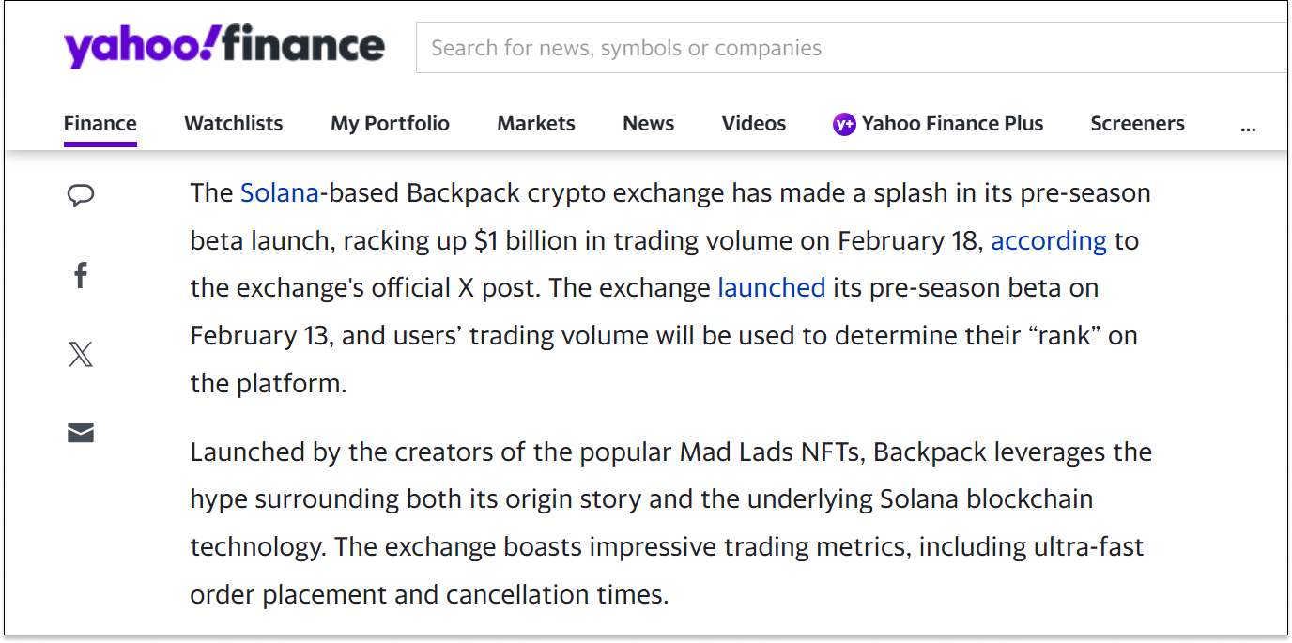This screenshot has width=1292, height=643.
Task: Open the "according" link in the article
Action: [x=1049, y=241]
